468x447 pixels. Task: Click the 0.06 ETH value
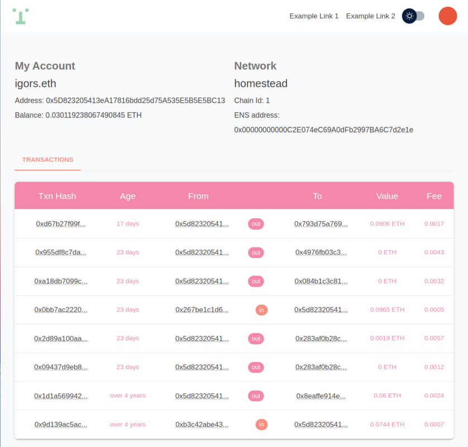click(387, 396)
